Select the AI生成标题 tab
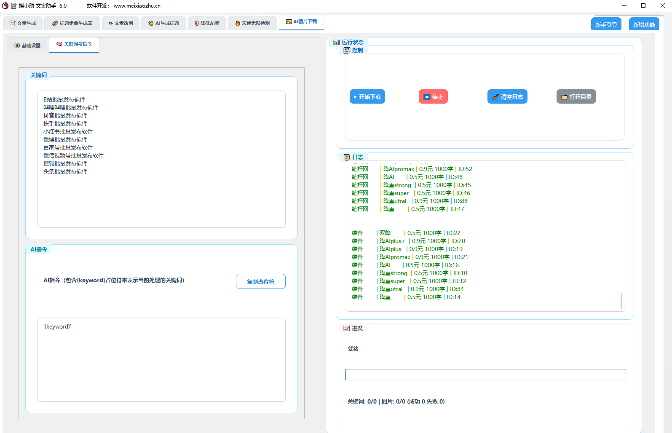The width and height of the screenshot is (672, 433). pyautogui.click(x=163, y=23)
